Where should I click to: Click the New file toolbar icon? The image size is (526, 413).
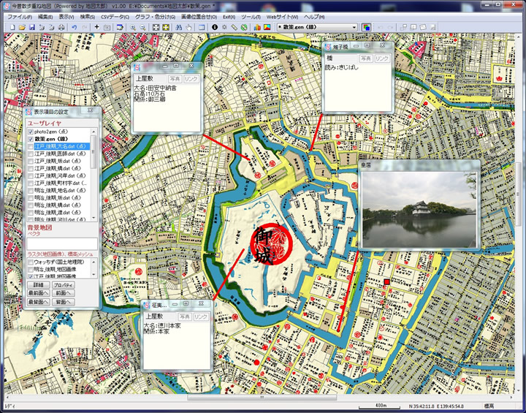coord(12,27)
